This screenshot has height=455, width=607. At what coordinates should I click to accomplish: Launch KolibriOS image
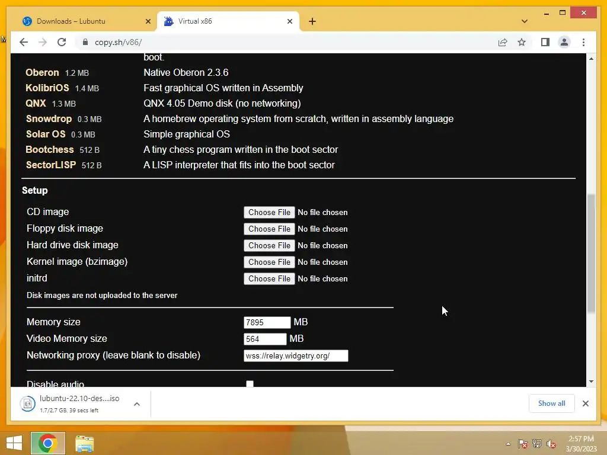tap(47, 88)
